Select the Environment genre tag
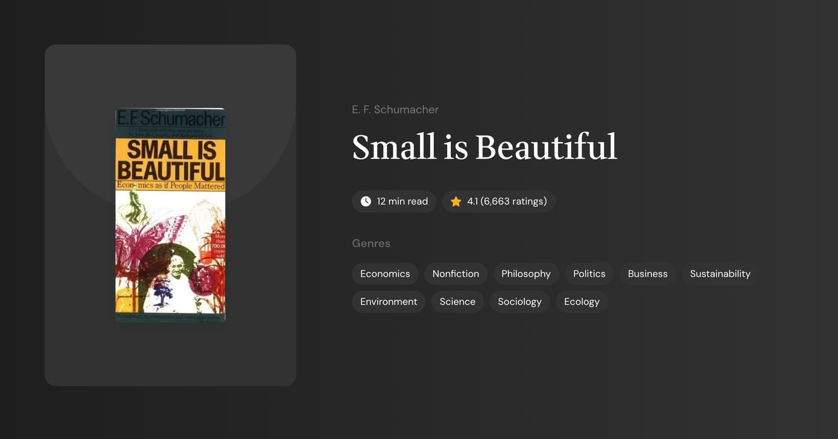838x439 pixels. [x=388, y=301]
